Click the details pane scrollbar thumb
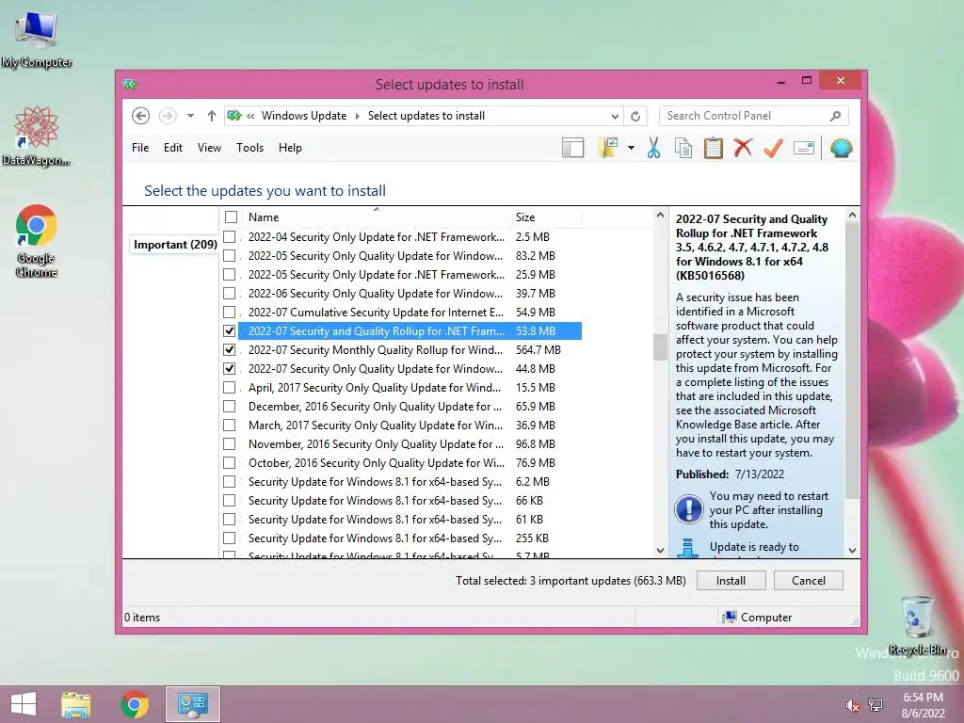The width and height of the screenshot is (964, 723). pyautogui.click(x=852, y=361)
